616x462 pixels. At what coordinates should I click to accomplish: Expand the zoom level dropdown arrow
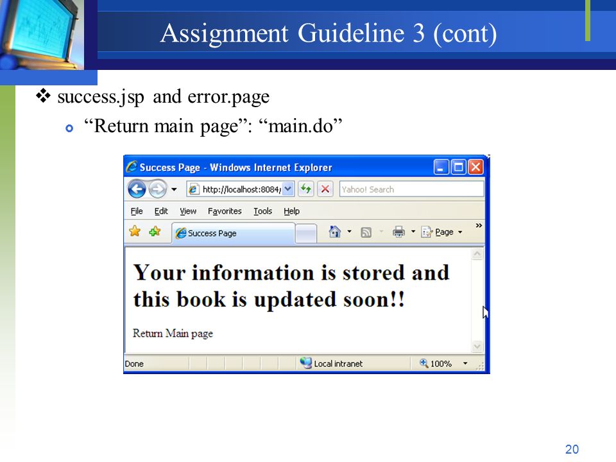click(465, 363)
